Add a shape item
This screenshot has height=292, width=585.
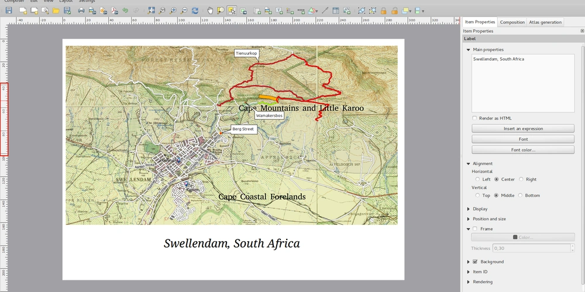[x=312, y=11]
